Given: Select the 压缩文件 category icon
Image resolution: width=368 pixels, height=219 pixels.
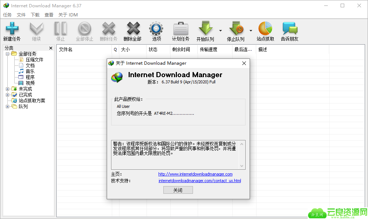Looking at the screenshot, I should [x=21, y=60].
